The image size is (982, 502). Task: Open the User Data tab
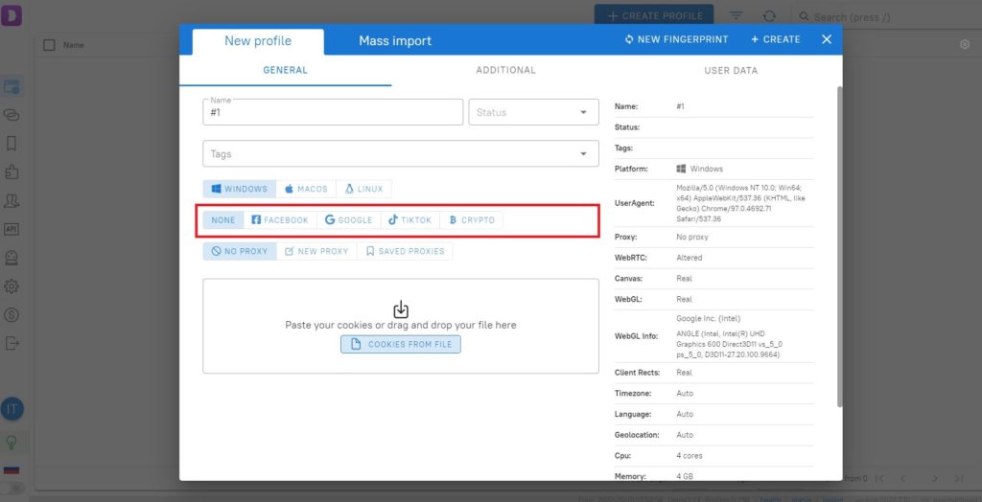731,70
